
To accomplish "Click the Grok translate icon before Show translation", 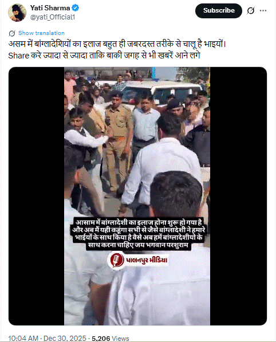I will click(x=12, y=33).
